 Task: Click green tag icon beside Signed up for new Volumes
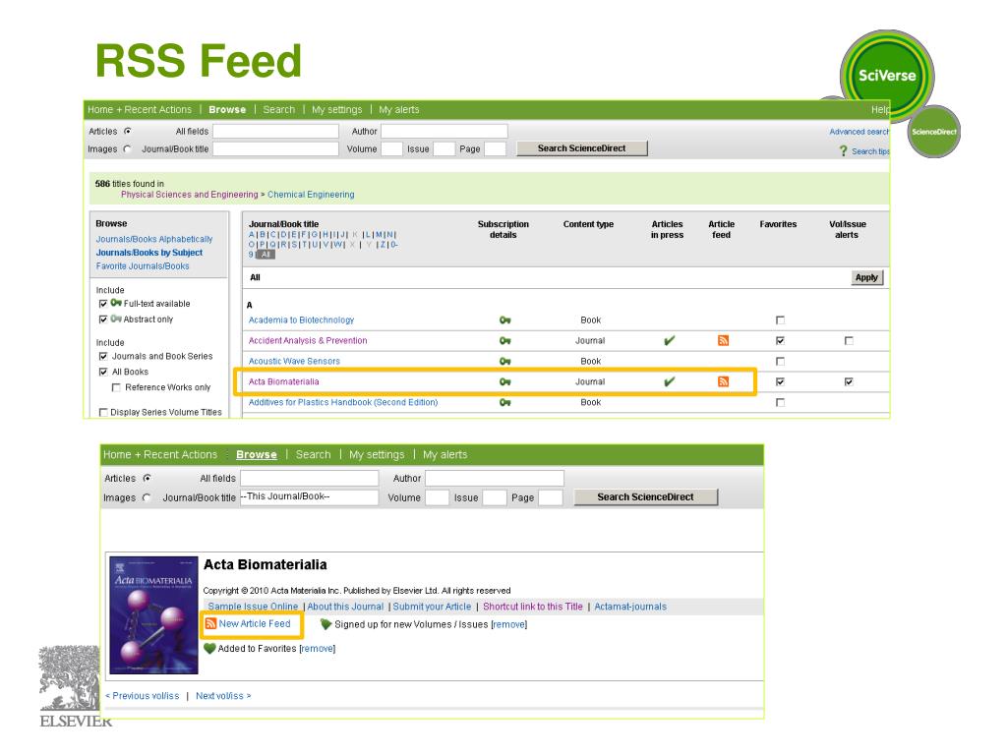326,624
